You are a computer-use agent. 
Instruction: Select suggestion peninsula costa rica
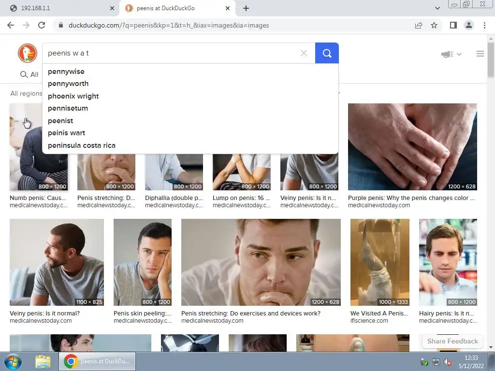click(x=190, y=145)
